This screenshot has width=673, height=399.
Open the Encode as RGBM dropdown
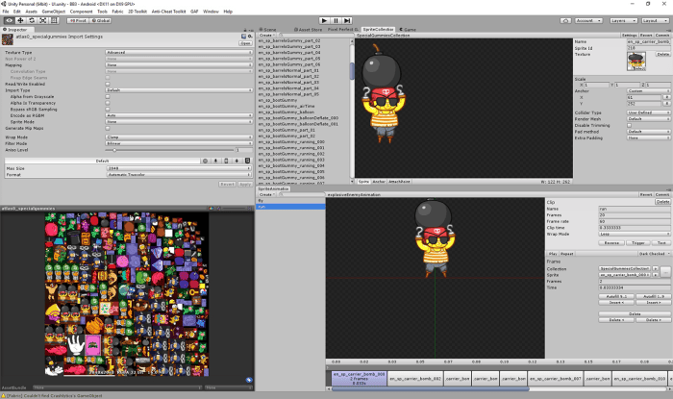tap(179, 115)
